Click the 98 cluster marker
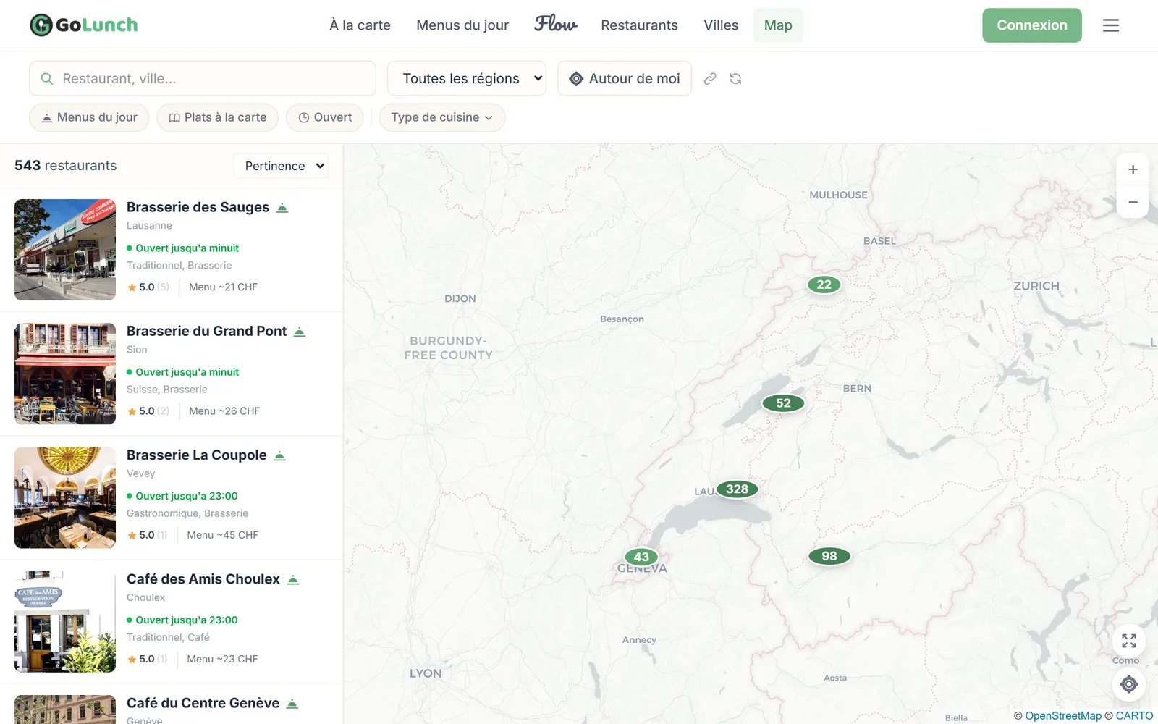Image resolution: width=1158 pixels, height=724 pixels. [x=829, y=556]
